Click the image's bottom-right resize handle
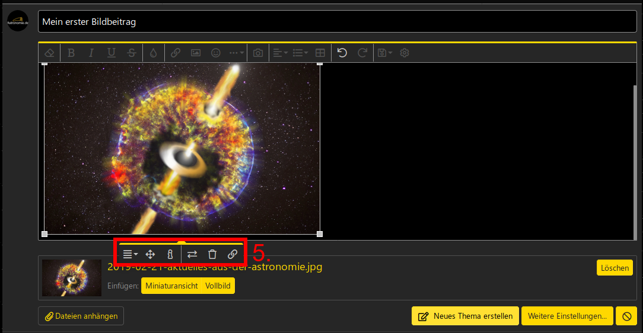The height and width of the screenshot is (333, 643). pos(320,234)
